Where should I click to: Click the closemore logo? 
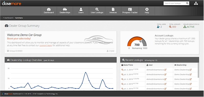(11, 3)
